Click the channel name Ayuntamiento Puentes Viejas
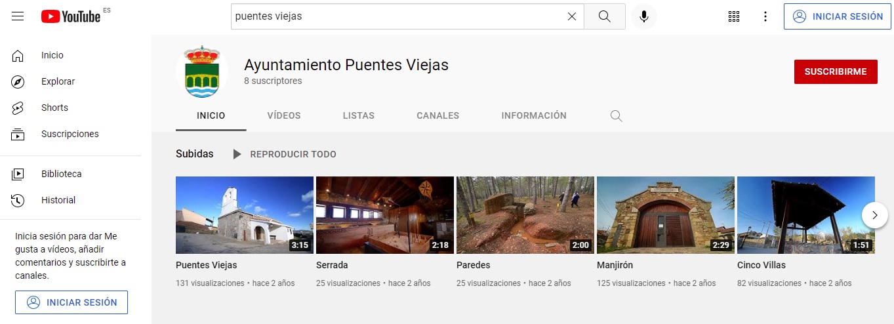This screenshot has width=894, height=324. [x=346, y=65]
